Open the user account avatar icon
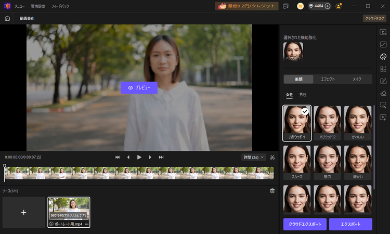 point(339,6)
